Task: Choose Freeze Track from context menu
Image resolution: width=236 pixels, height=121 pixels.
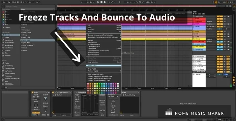Action: pos(104,66)
